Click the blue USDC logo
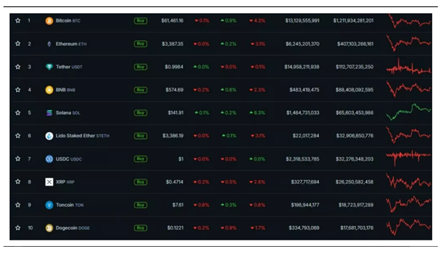Viewport: 442px width, 253px height. pos(49,159)
